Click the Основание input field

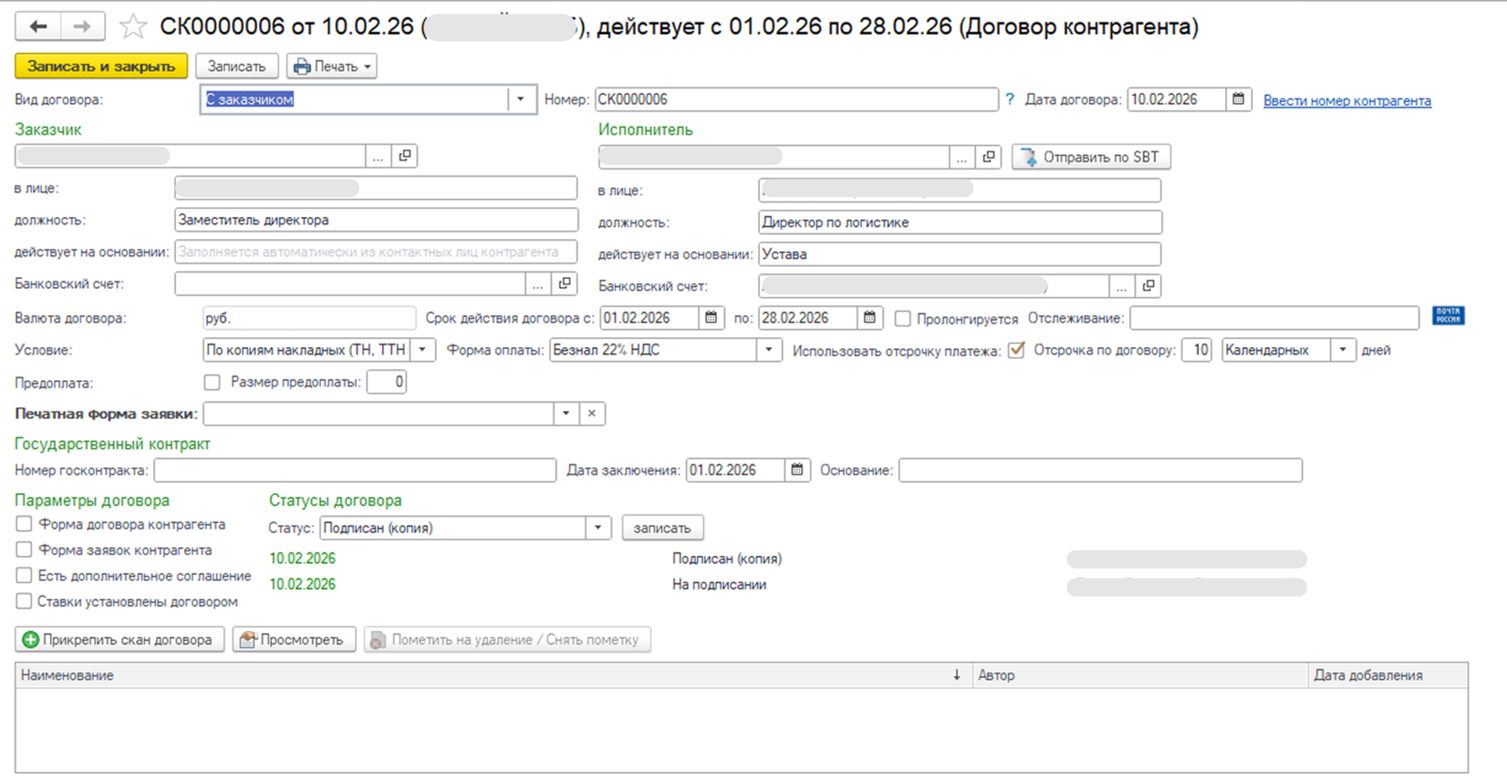click(1101, 470)
